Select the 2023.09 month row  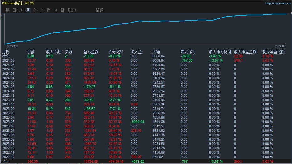click(x=8, y=109)
